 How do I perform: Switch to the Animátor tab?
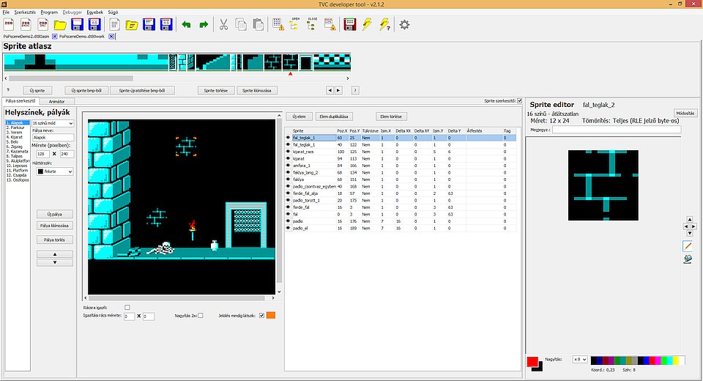56,101
